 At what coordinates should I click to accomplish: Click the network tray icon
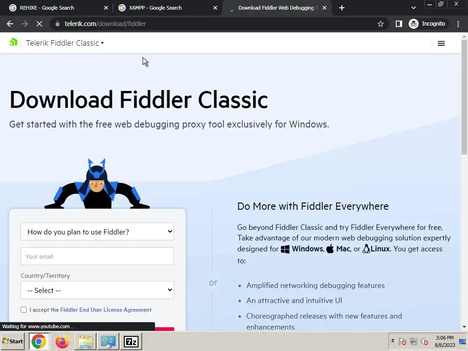coord(413,341)
